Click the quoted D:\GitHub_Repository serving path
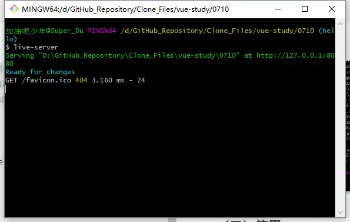This screenshot has height=222, width=350. (x=139, y=55)
